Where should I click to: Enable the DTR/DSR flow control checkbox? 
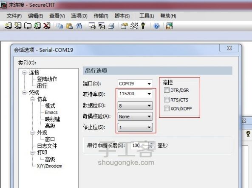[x=167, y=90]
